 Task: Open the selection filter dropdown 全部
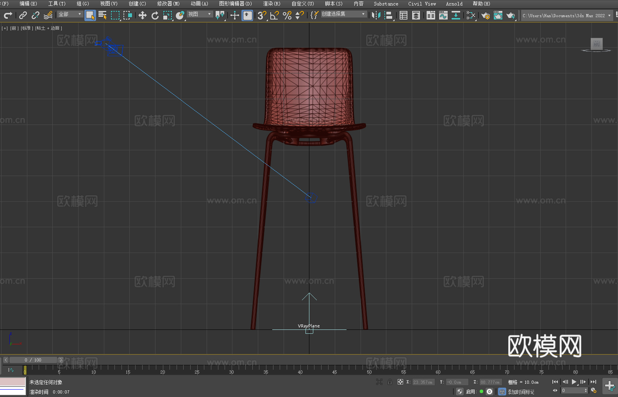(70, 14)
